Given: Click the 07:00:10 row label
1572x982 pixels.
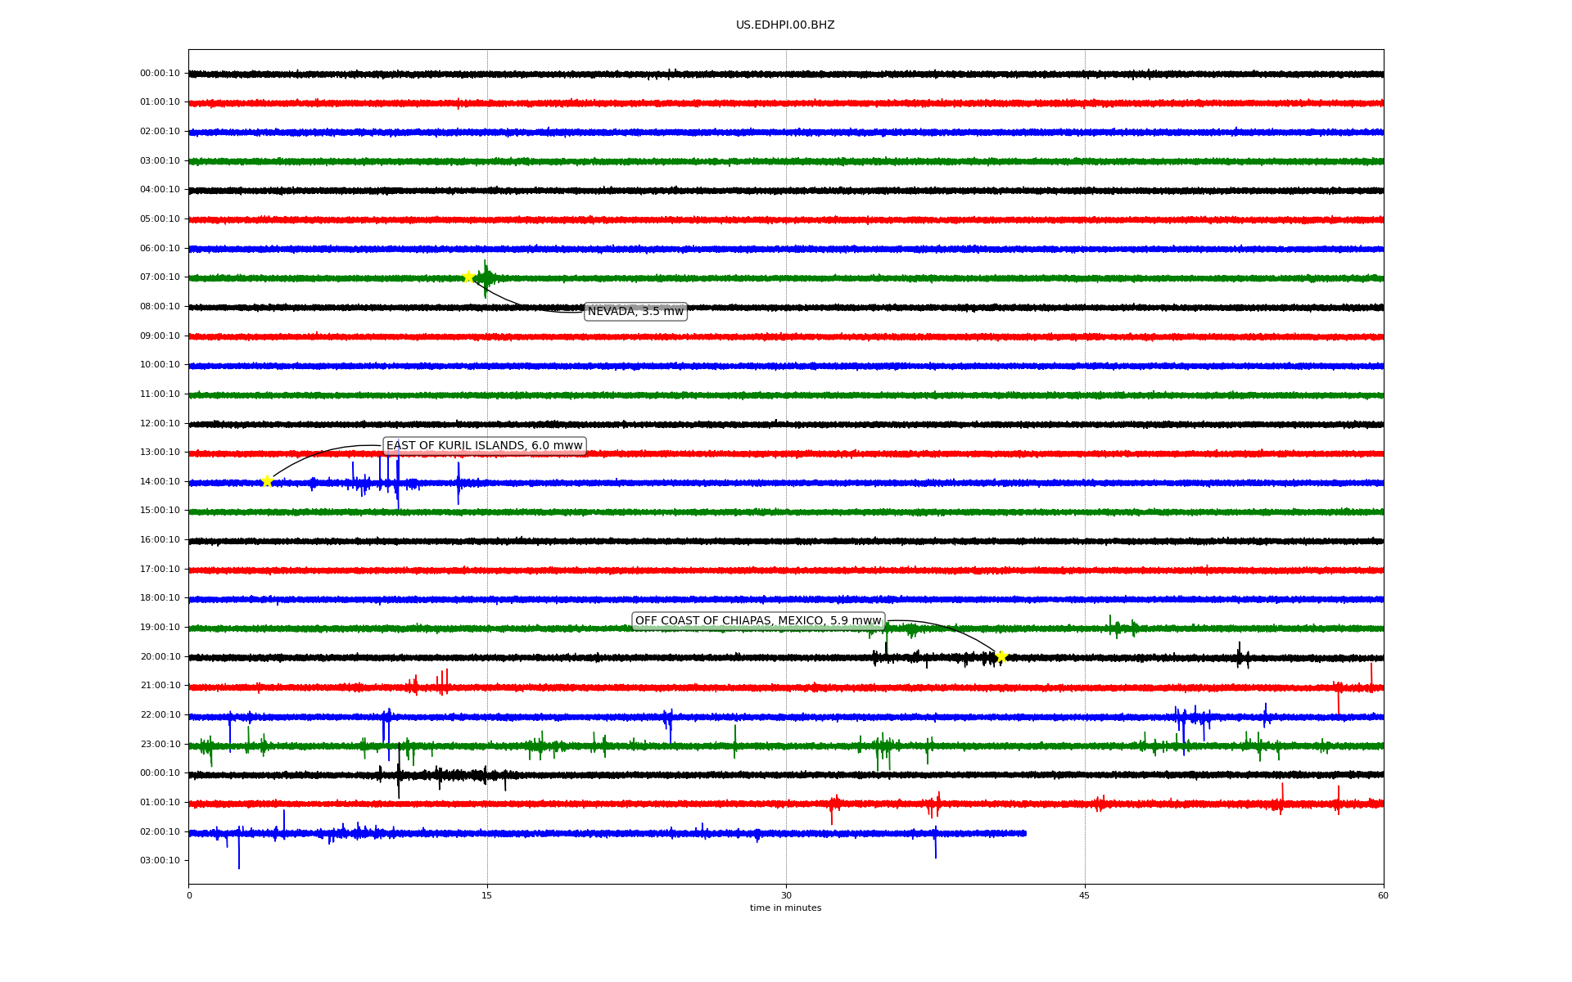Looking at the screenshot, I should coord(160,277).
